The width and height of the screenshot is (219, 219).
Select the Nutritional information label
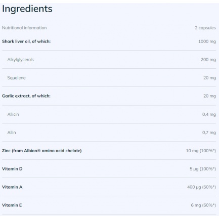24,28
